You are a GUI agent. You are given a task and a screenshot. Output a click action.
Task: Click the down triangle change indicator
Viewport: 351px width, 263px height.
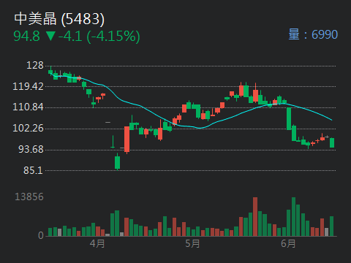pyautogui.click(x=51, y=36)
